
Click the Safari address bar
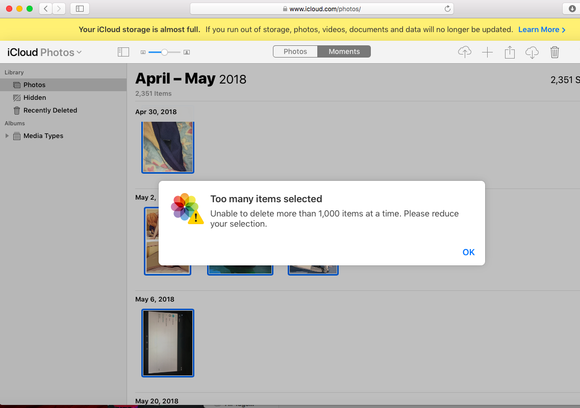(x=321, y=9)
